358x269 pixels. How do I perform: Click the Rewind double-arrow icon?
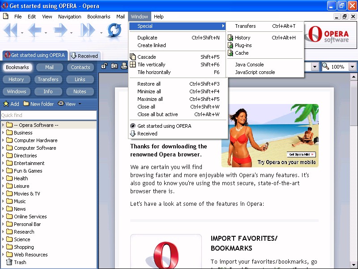(11, 30)
